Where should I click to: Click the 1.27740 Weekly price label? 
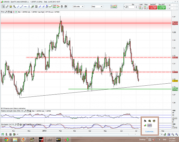coord(175,89)
